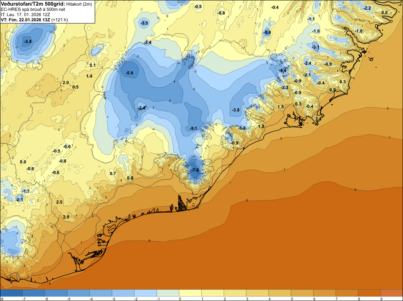Viewport: 403px width, 301px height.
Task: Click the 2.0 temperature label
Action: pos(66,82)
